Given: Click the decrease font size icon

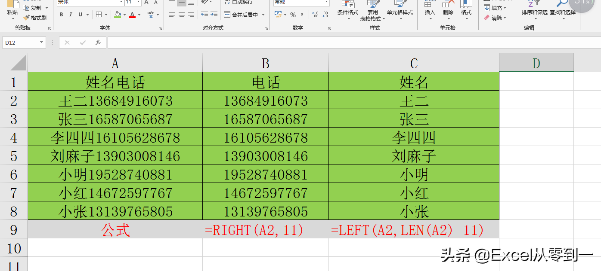Looking at the screenshot, I should (x=156, y=2).
